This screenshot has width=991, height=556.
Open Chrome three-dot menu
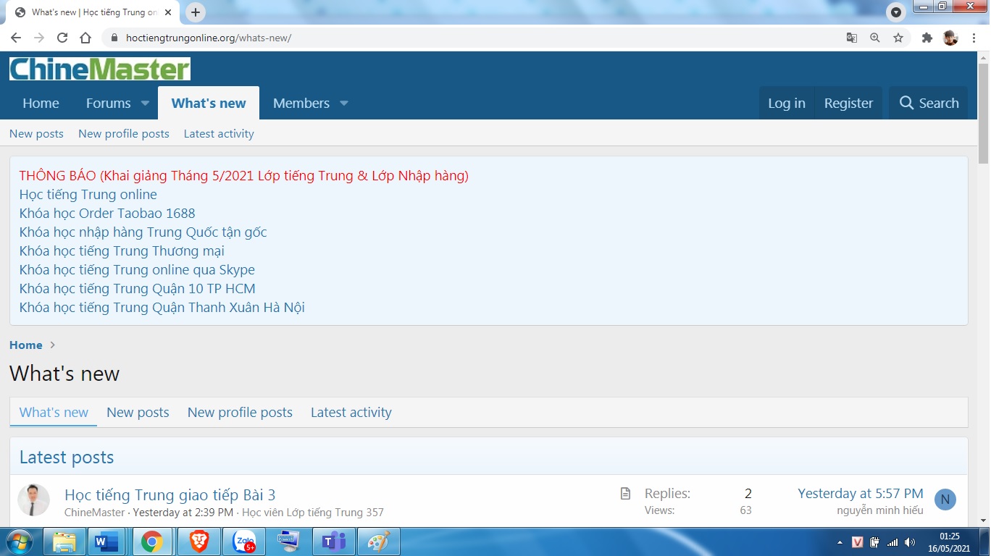click(974, 38)
